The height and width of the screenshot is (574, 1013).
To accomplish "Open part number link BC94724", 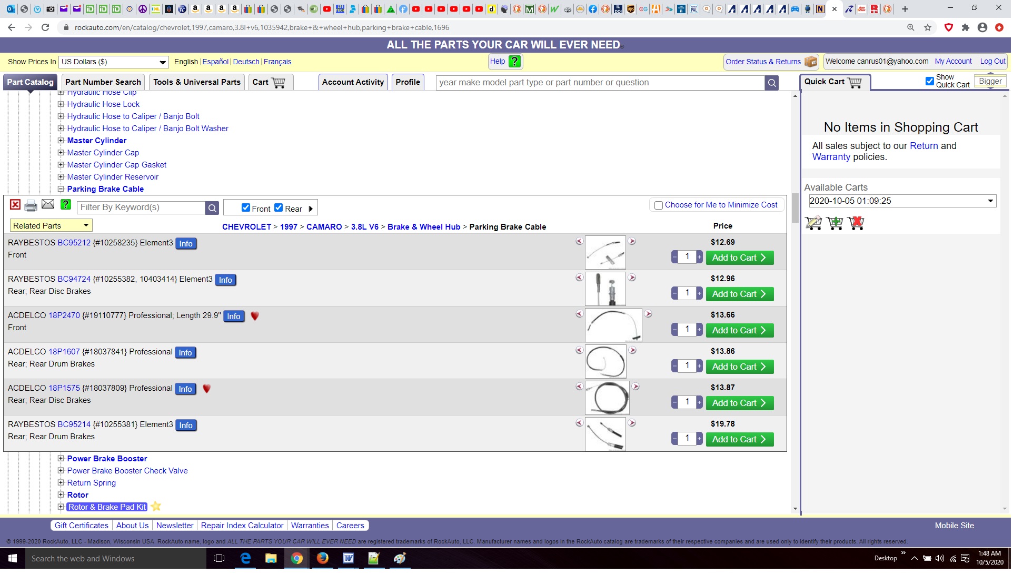I will click(x=74, y=280).
